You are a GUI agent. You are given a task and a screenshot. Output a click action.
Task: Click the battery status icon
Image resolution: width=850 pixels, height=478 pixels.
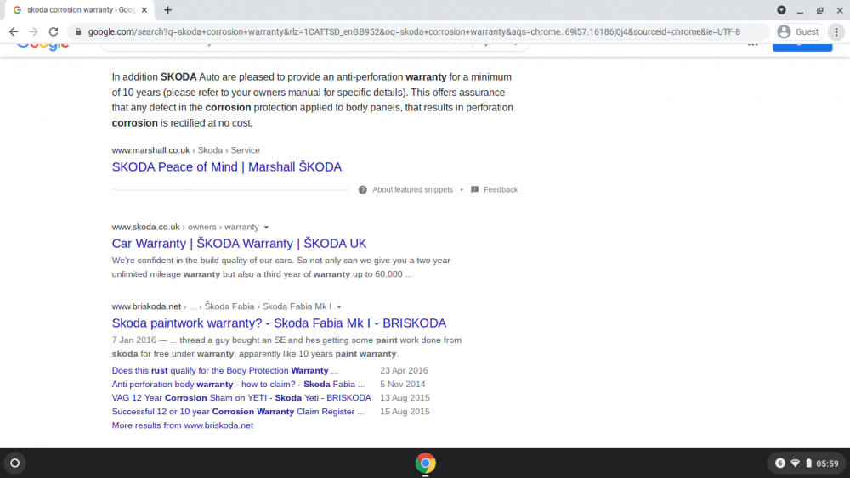808,464
